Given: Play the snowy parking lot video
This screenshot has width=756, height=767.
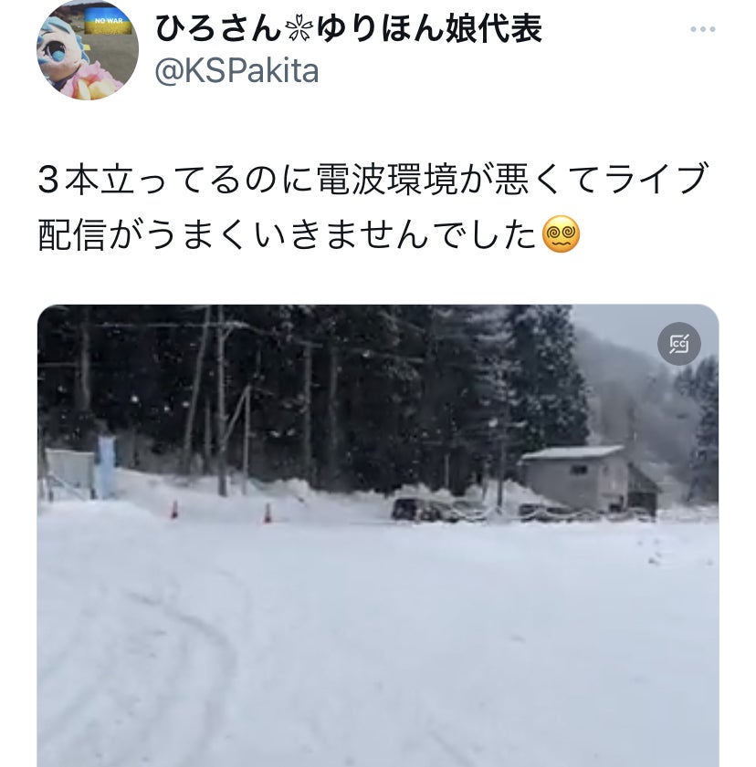Looking at the screenshot, I should coord(378,535).
